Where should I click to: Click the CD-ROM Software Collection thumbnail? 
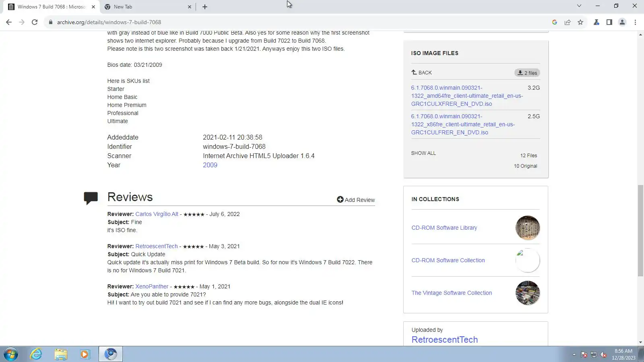[x=528, y=261]
